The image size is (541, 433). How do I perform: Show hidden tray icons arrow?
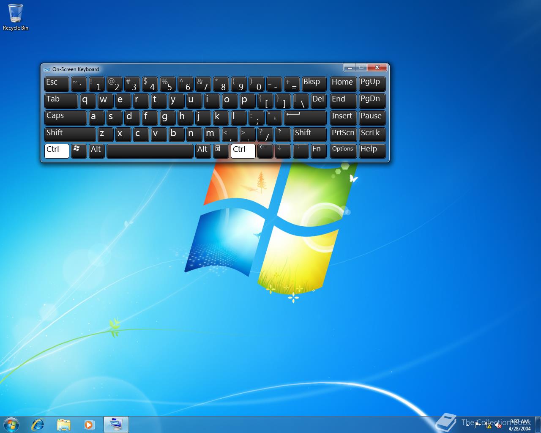click(468, 425)
